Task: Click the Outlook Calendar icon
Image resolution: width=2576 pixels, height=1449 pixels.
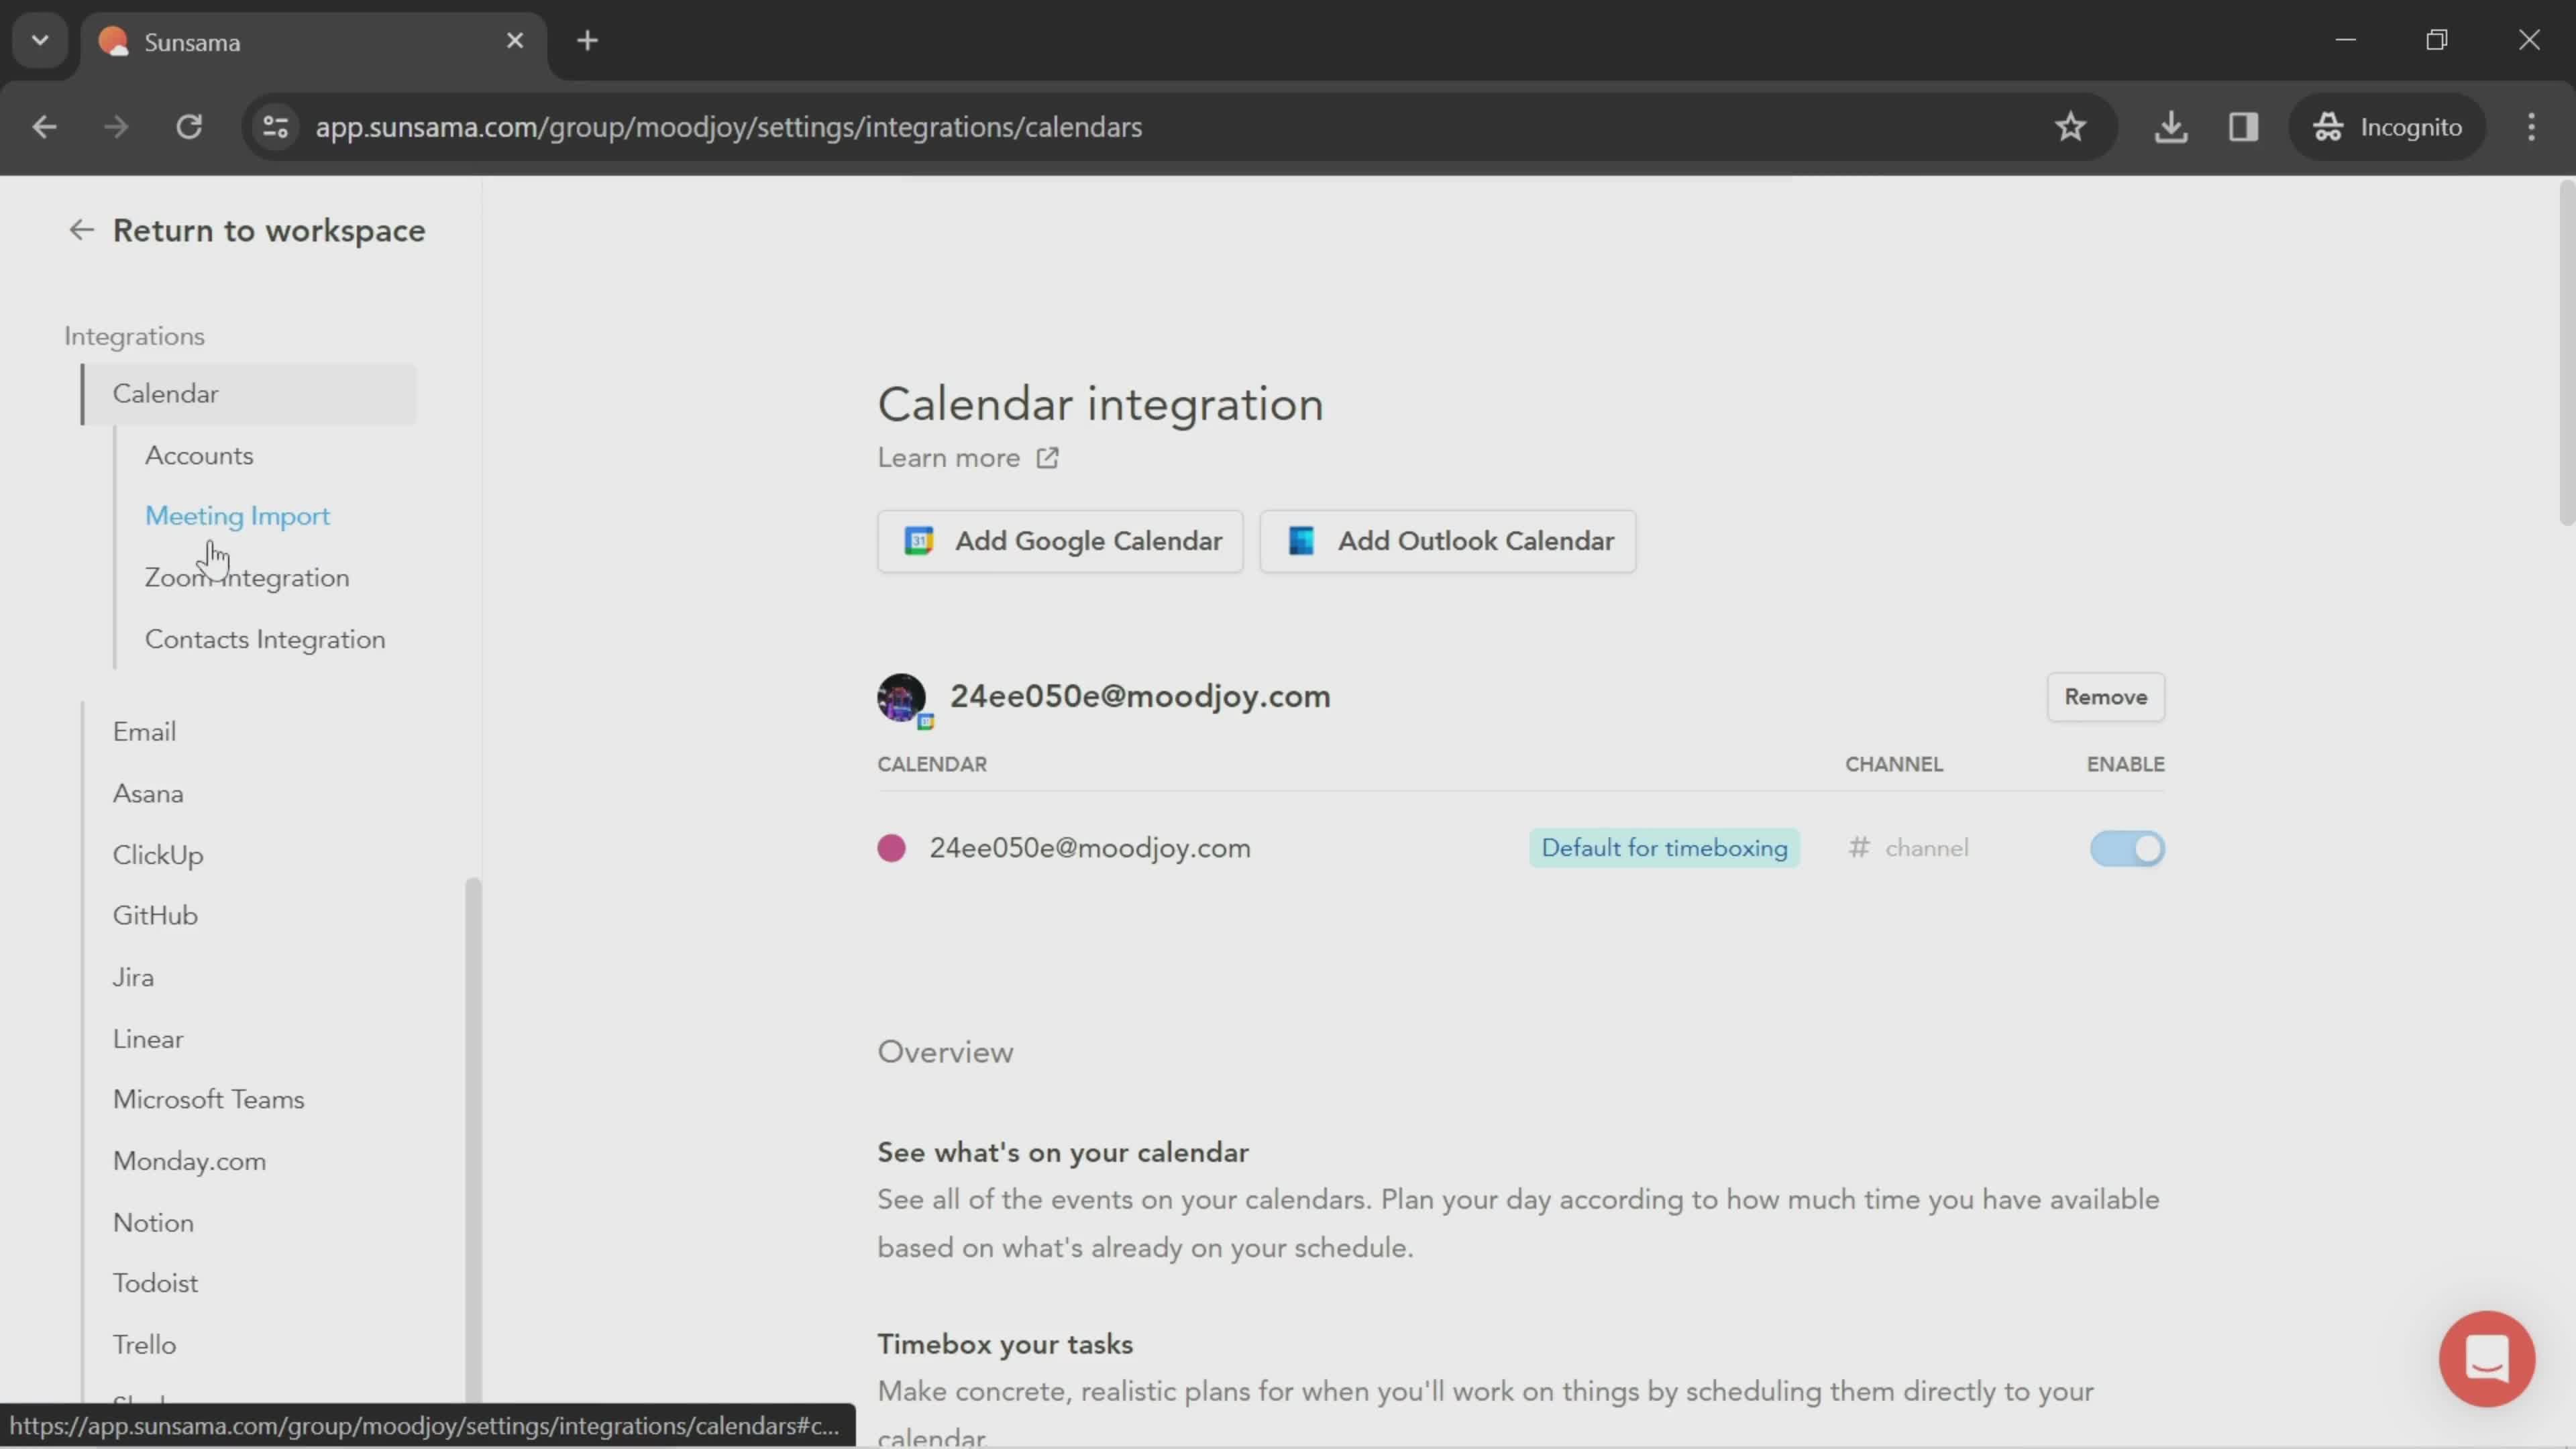Action: 1301,541
